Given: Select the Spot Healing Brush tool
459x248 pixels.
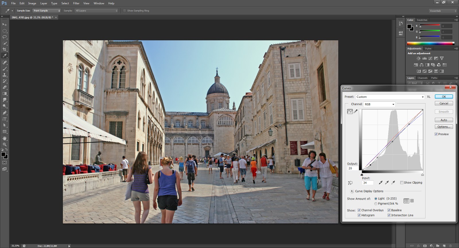Looking at the screenshot, I should 5,62.
